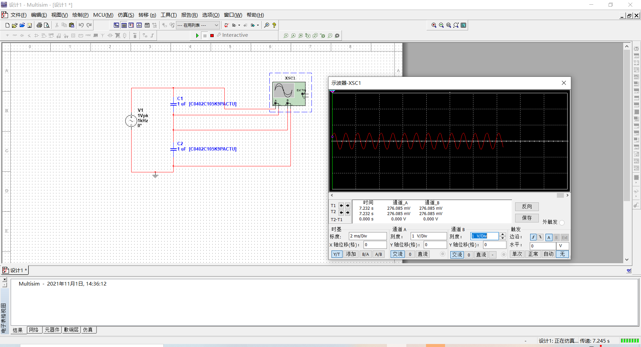Click the 保存 button in the oscilloscope
The height and width of the screenshot is (347, 641).
point(527,218)
